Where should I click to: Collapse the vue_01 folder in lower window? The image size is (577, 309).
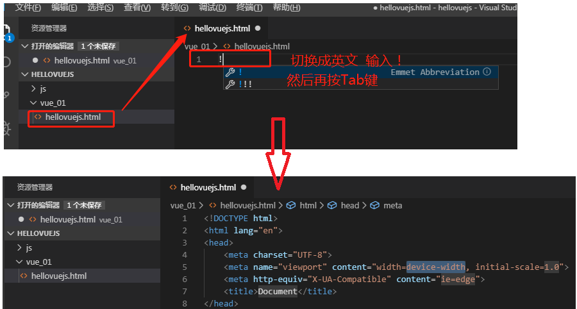(x=83, y=262)
